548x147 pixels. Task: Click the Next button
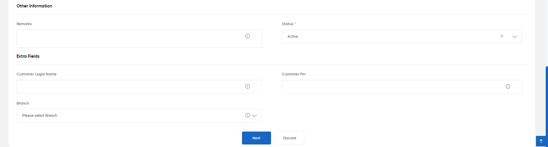256,138
